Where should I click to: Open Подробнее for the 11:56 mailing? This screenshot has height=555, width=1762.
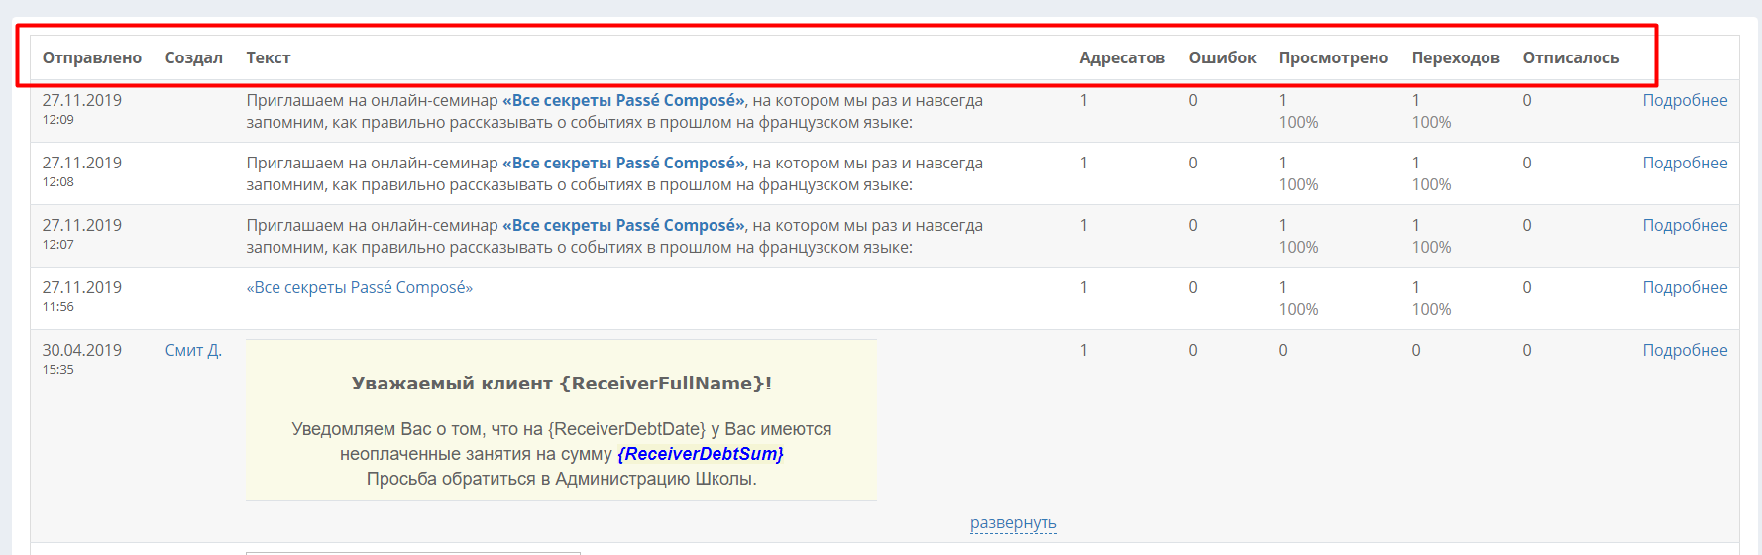click(x=1685, y=287)
